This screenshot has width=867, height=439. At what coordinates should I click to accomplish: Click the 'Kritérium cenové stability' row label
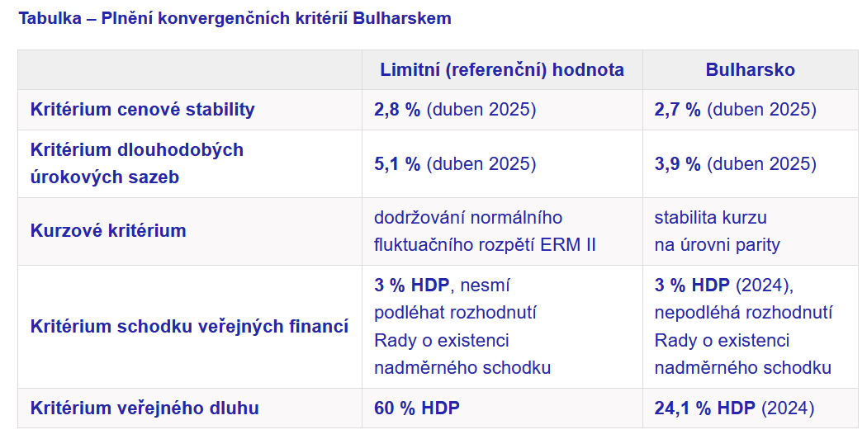click(x=143, y=110)
